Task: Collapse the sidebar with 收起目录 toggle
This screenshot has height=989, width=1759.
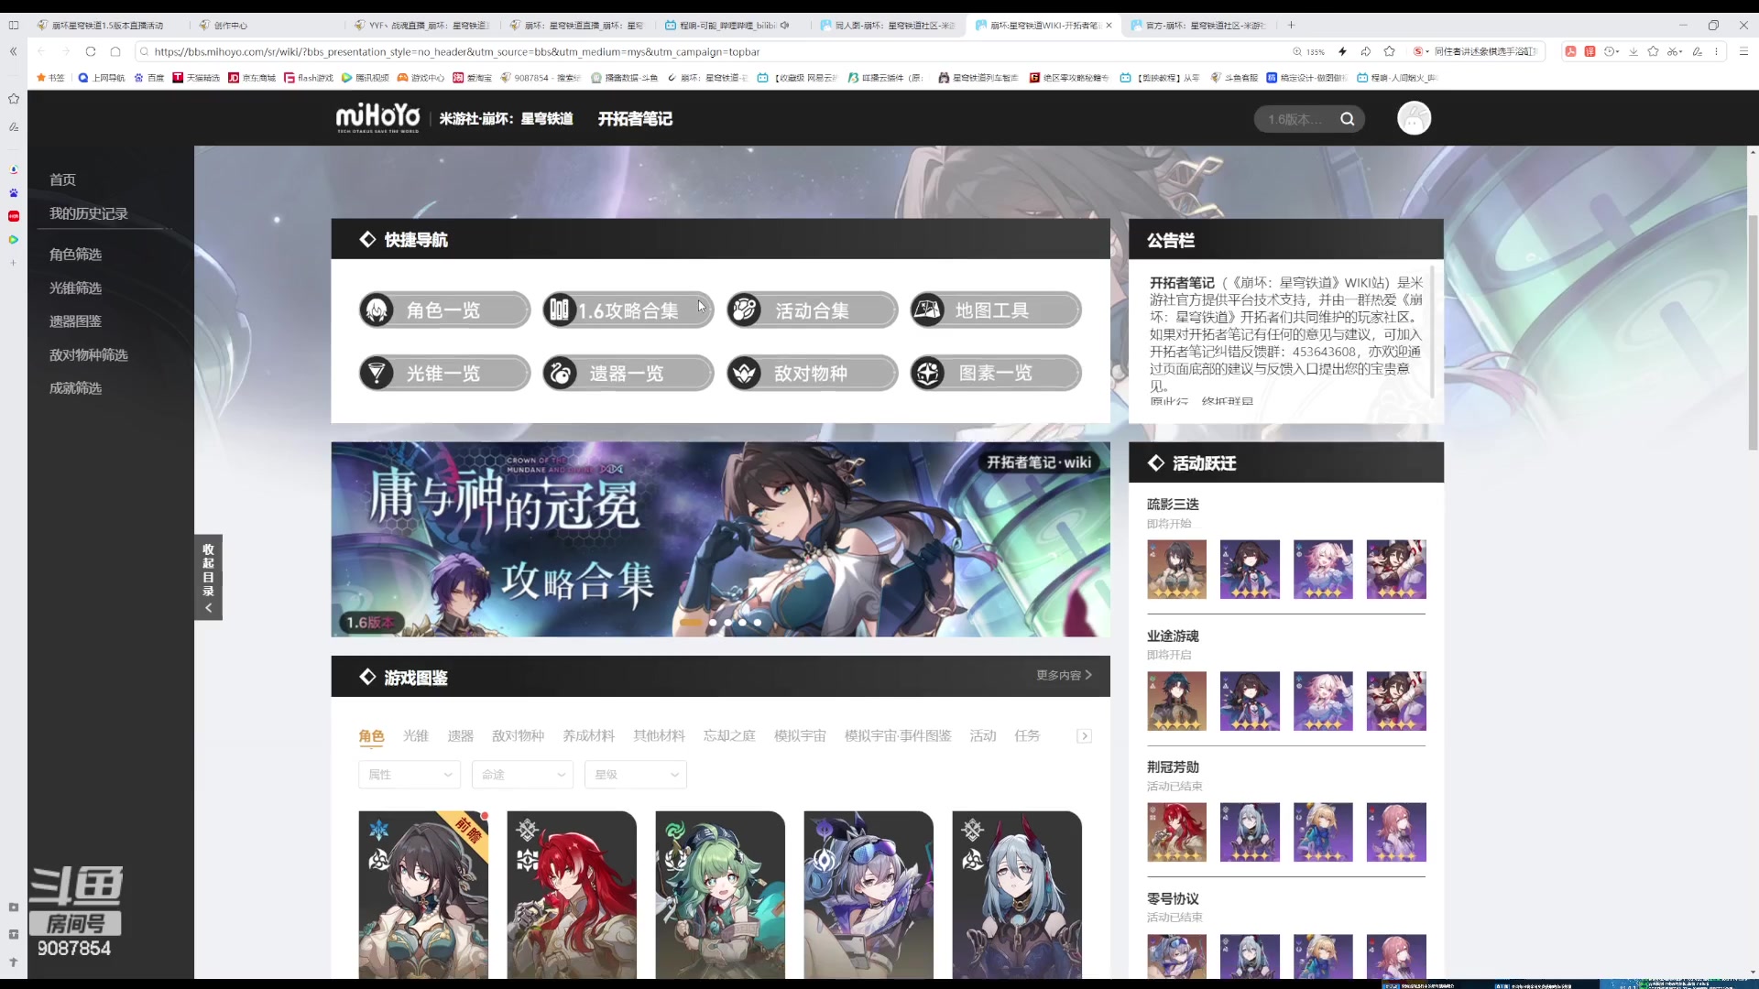Action: [208, 578]
